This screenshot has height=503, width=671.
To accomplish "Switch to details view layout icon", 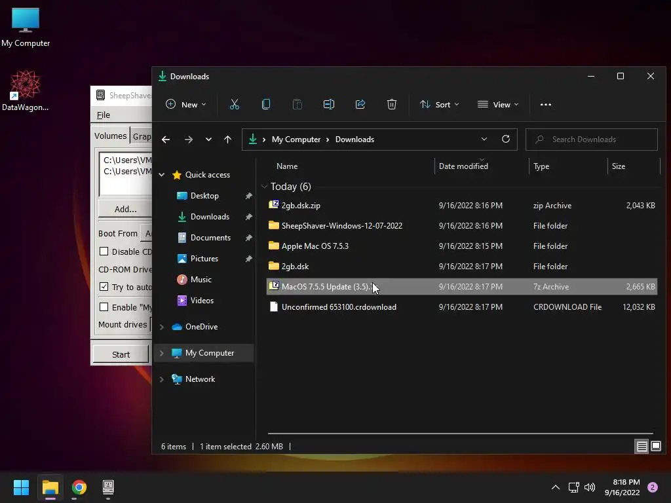I will (642, 447).
